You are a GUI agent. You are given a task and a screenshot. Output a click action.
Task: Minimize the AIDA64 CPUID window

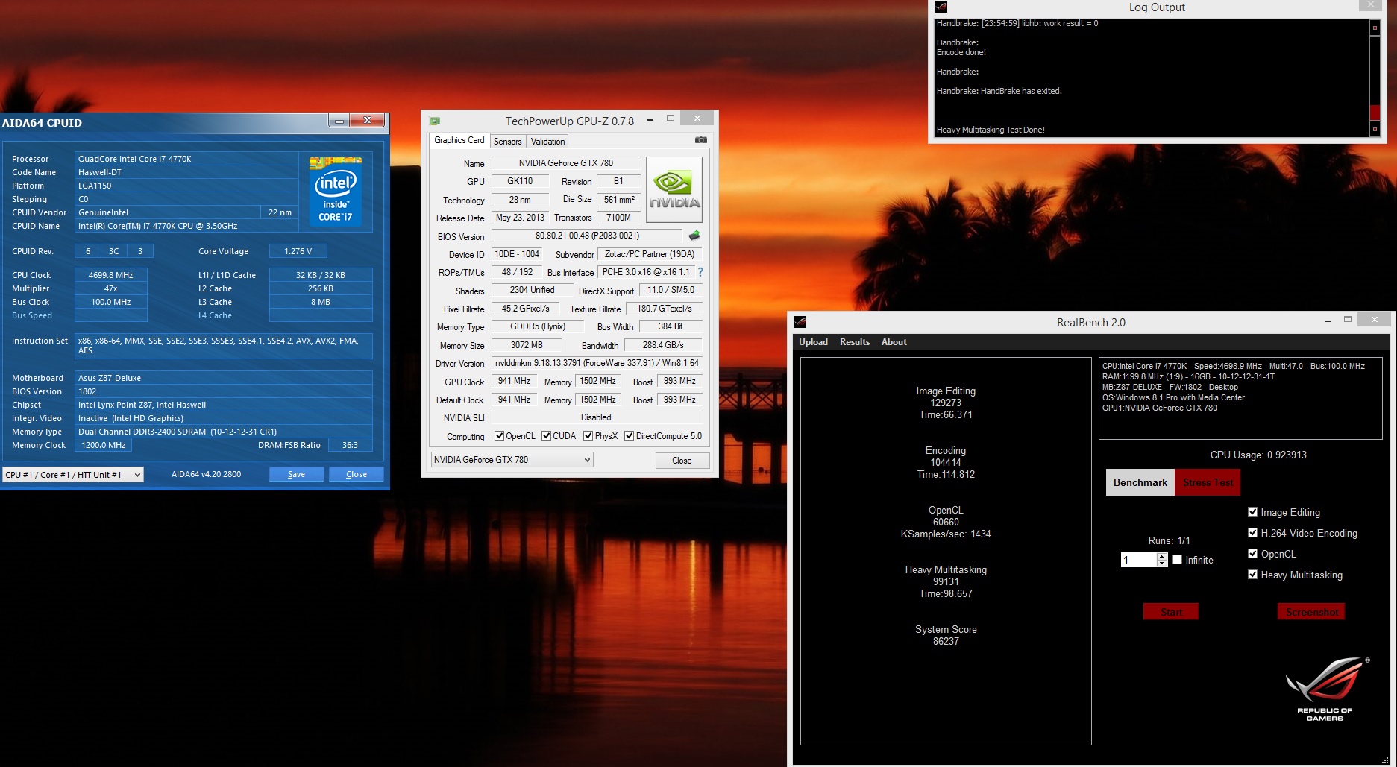339,121
